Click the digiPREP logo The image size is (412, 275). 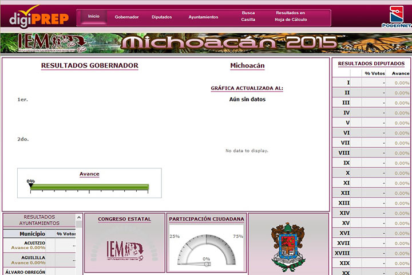click(x=38, y=17)
